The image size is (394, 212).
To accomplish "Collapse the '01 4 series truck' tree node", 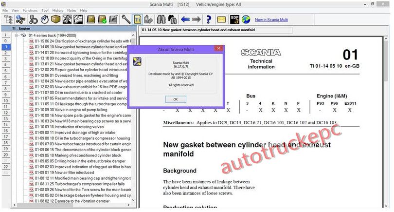I will [x=17, y=36].
